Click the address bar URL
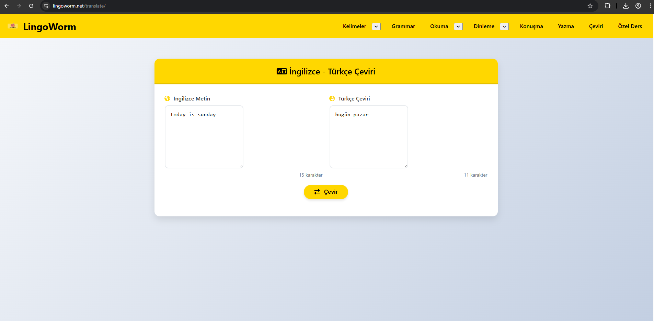This screenshot has width=654, height=322. click(x=79, y=6)
